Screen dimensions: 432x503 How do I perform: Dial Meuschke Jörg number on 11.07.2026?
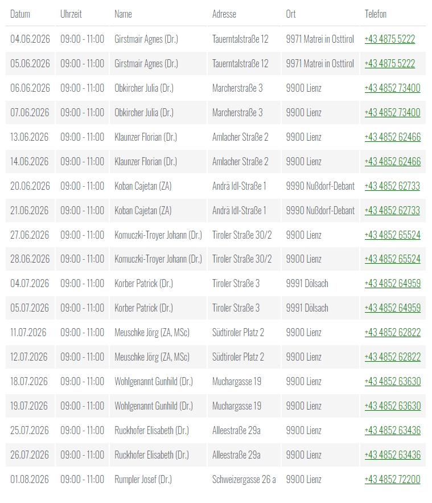point(393,332)
